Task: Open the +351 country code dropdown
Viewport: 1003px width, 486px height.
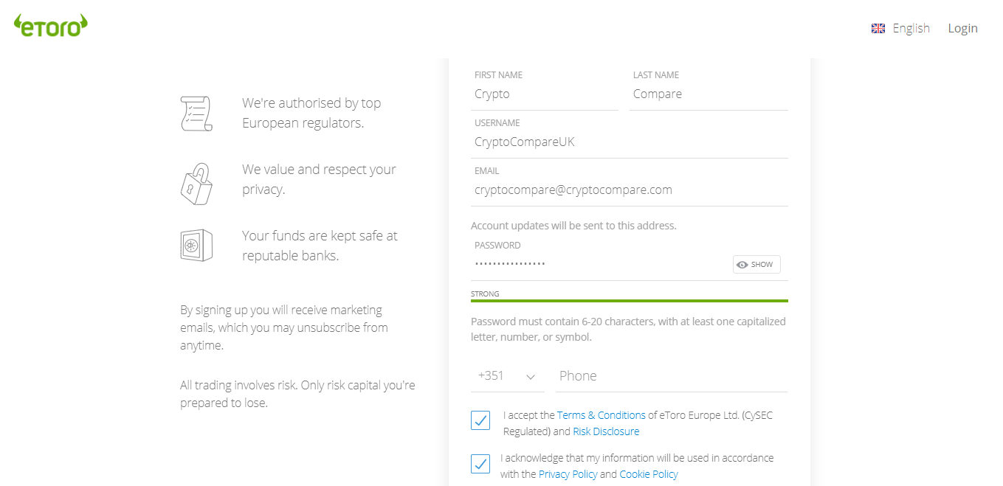Action: click(508, 376)
